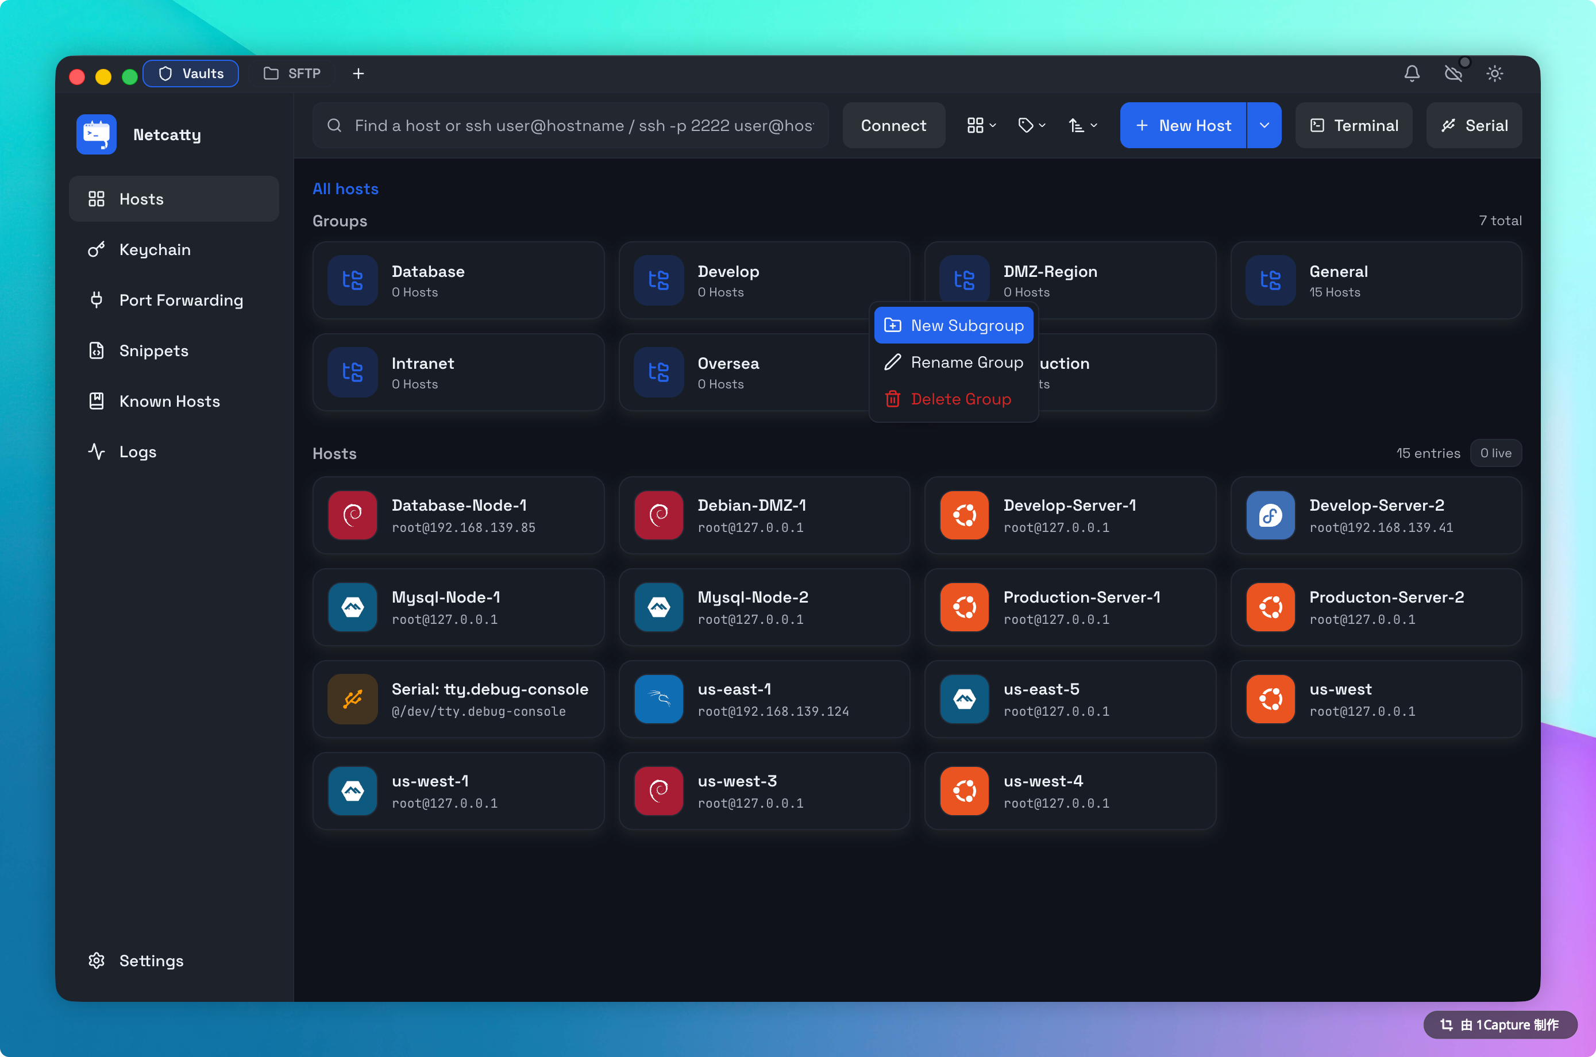The width and height of the screenshot is (1596, 1057).
Task: Open Port Forwarding in the sidebar
Action: (180, 300)
